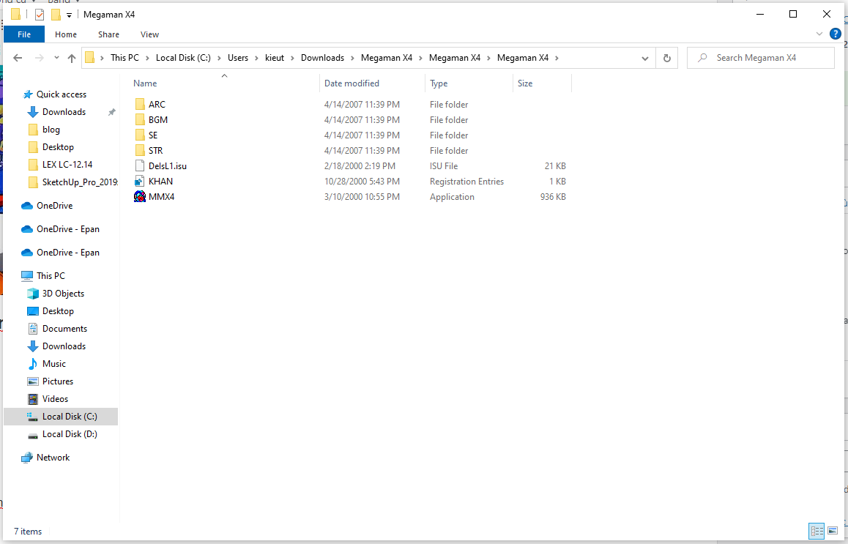The height and width of the screenshot is (544, 848).
Task: Select the KHAN registry file icon
Action: 140,181
